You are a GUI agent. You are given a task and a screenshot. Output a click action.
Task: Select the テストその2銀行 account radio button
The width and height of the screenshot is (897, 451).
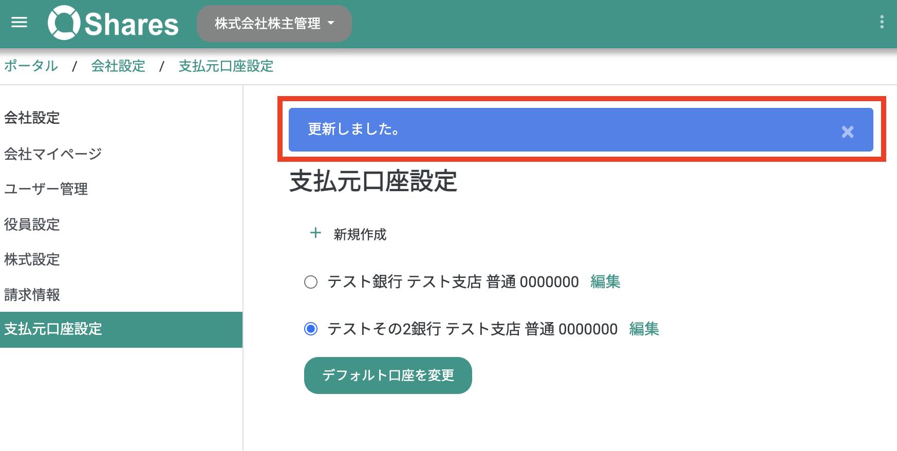(x=311, y=329)
